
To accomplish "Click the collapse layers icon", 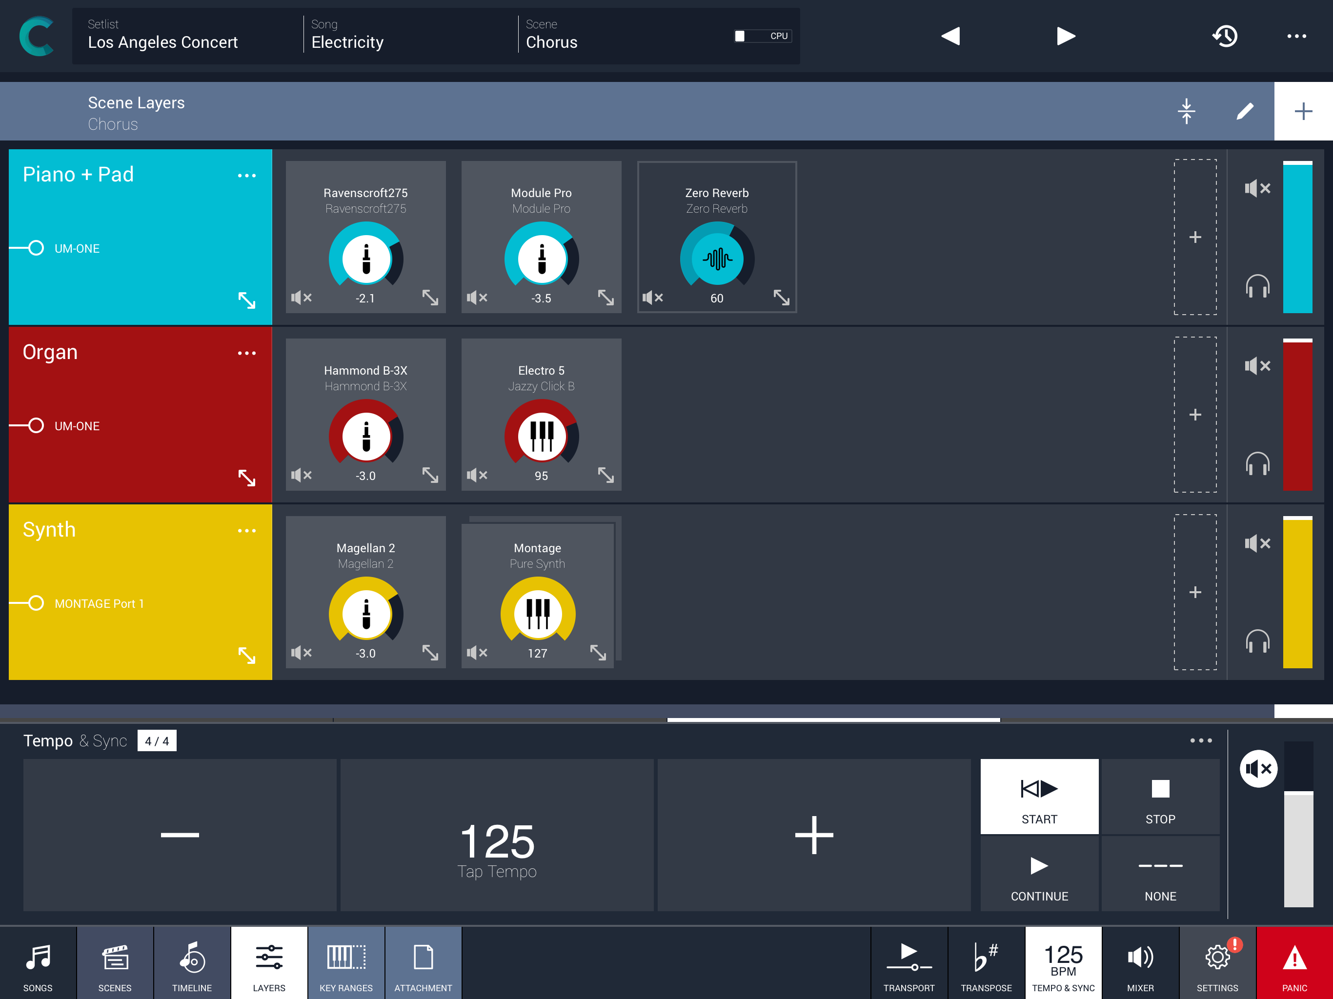I will 1186,112.
